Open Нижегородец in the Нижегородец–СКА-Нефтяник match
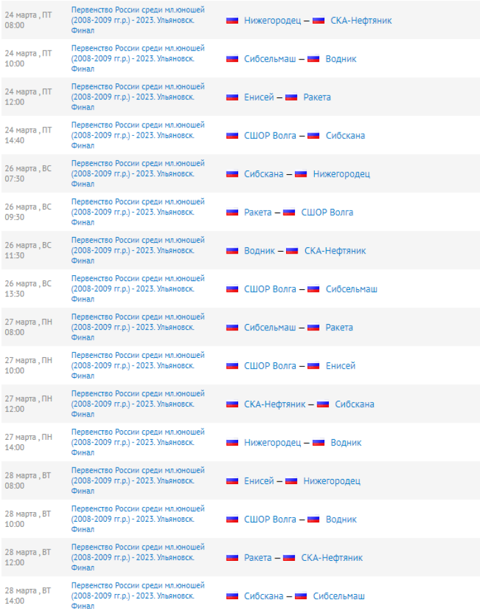 tap(272, 20)
